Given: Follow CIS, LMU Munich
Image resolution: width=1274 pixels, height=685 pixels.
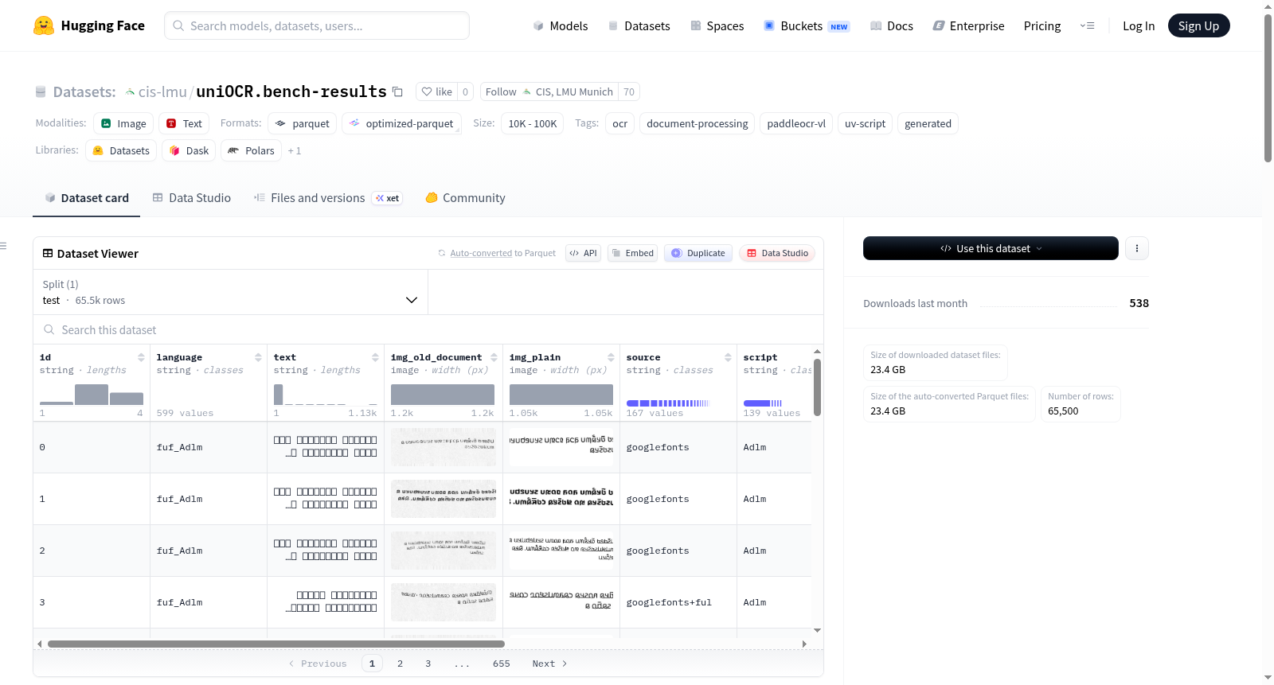Looking at the screenshot, I should point(549,91).
